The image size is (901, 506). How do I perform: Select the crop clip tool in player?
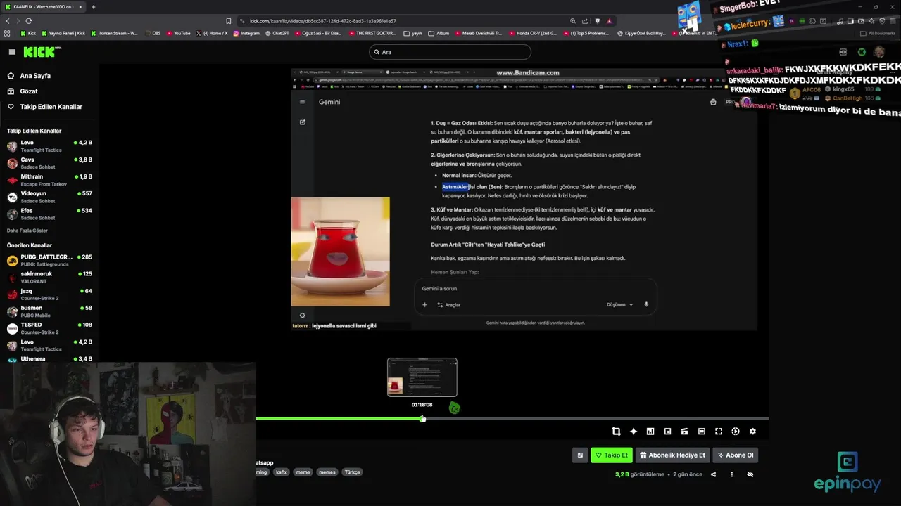point(616,432)
